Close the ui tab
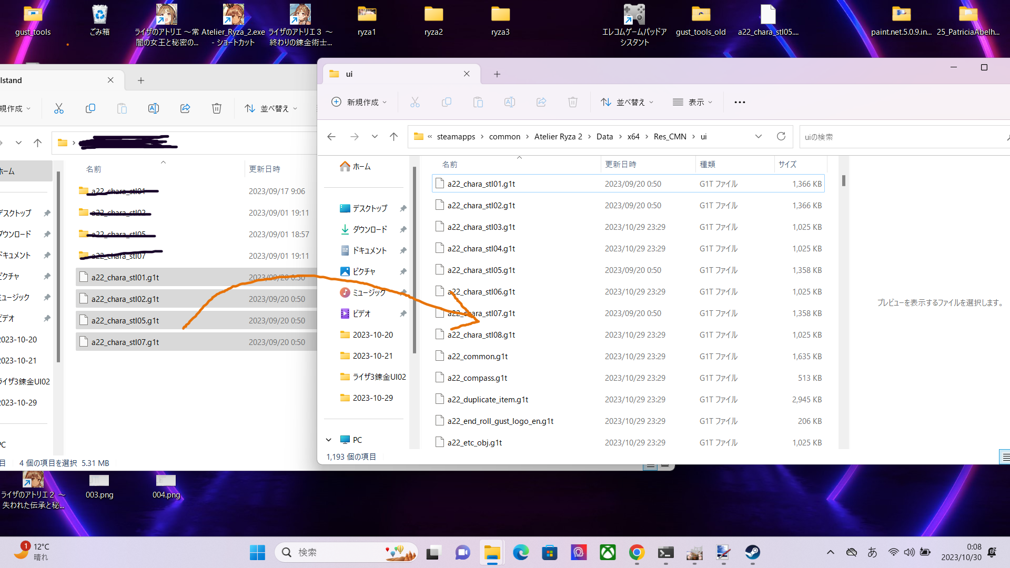Image resolution: width=1010 pixels, height=568 pixels. click(467, 74)
